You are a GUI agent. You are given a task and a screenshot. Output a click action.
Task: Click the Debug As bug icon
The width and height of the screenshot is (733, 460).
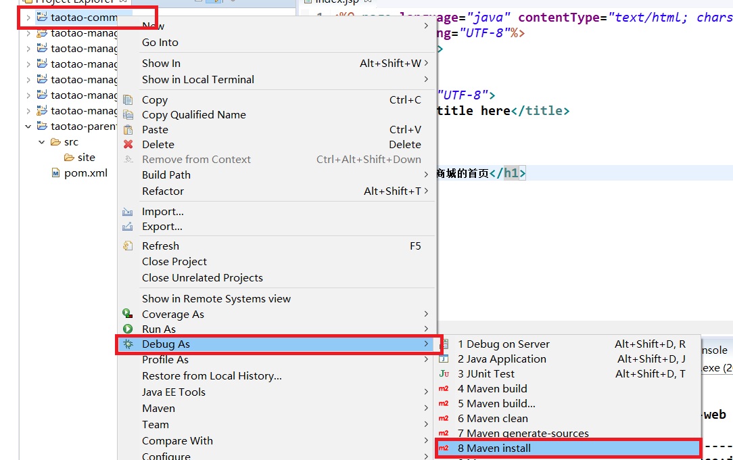128,344
